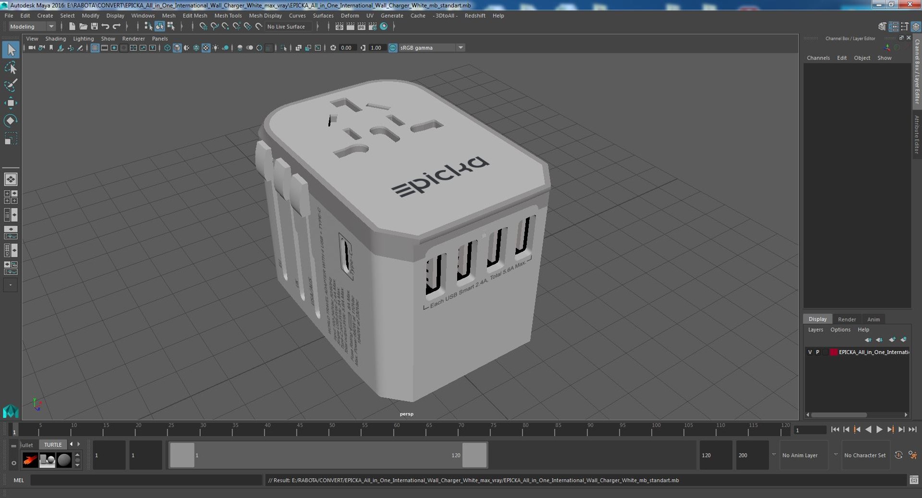
Task: Open the Layers menu in Layer Editor
Action: coord(815,330)
